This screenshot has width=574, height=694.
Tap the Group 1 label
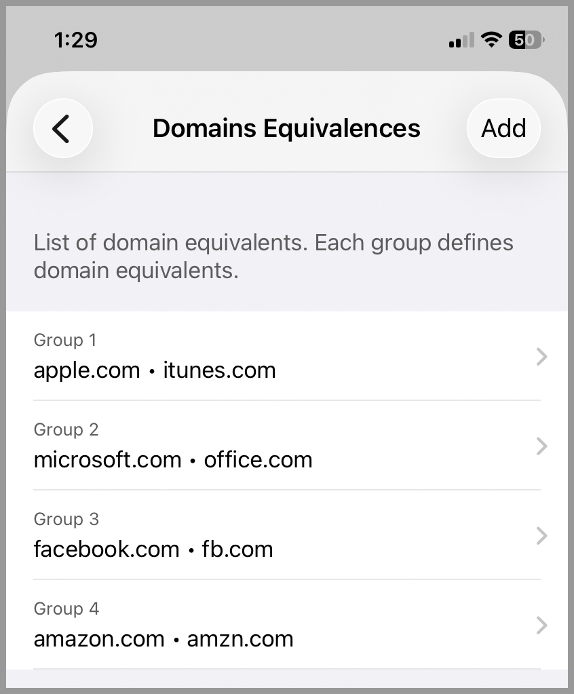(x=65, y=341)
